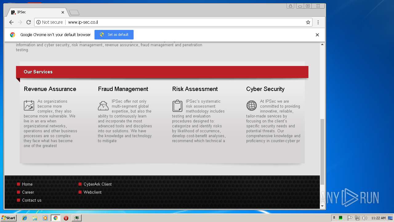The image size is (394, 222).
Task: Open the Chrome user profile icon
Action: click(290, 6)
